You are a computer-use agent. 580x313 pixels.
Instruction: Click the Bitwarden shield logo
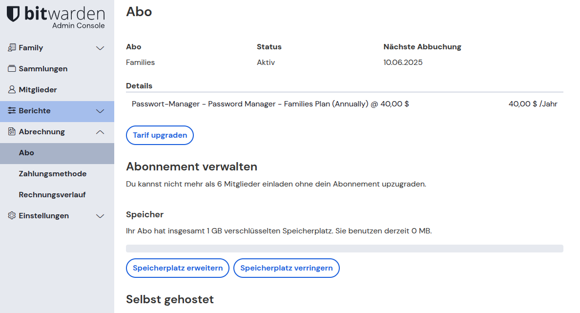pyautogui.click(x=13, y=14)
